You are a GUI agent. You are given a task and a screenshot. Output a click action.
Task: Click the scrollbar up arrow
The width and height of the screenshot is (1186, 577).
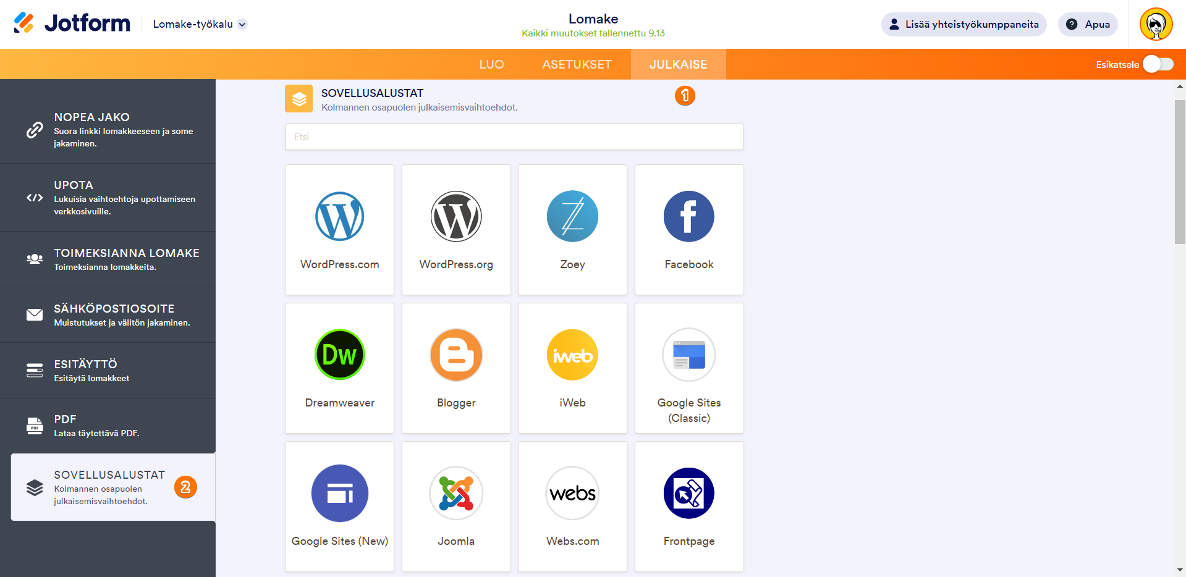(1180, 86)
